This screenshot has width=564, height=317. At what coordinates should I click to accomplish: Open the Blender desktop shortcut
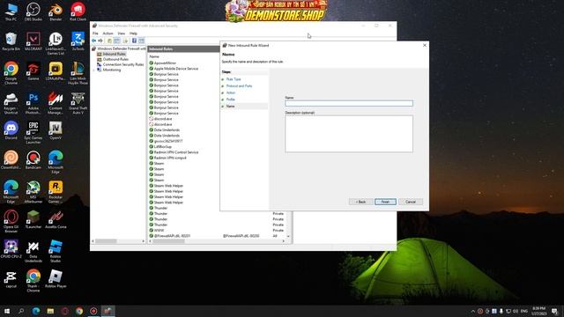tap(56, 11)
